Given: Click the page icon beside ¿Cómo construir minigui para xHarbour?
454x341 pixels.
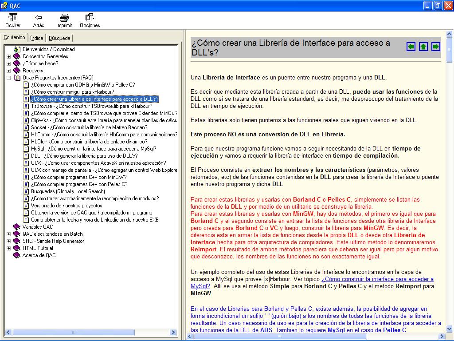Looking at the screenshot, I should (x=26, y=92).
